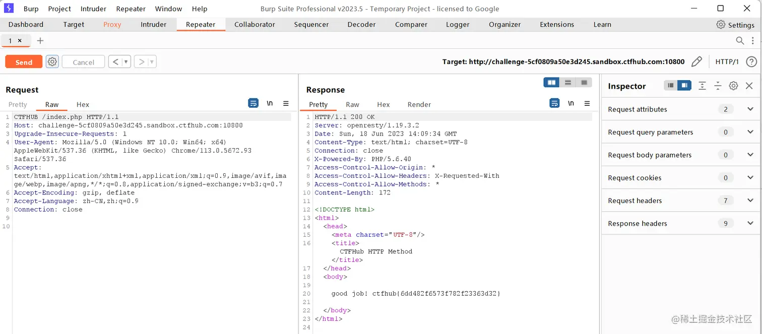Toggle Response message word wrap icon
Image resolution: width=762 pixels, height=334 pixels.
point(554,103)
